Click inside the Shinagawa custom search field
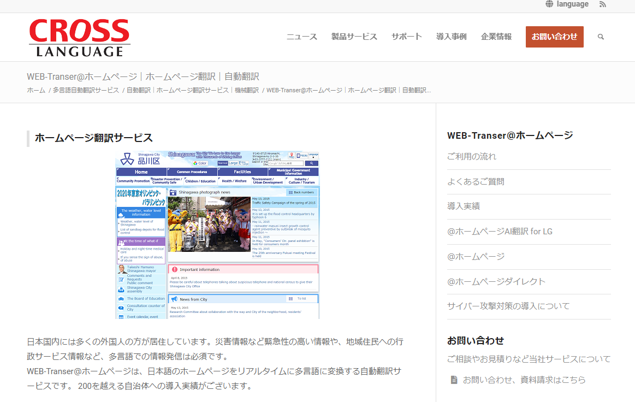This screenshot has width=635, height=402. pyautogui.click(x=286, y=163)
